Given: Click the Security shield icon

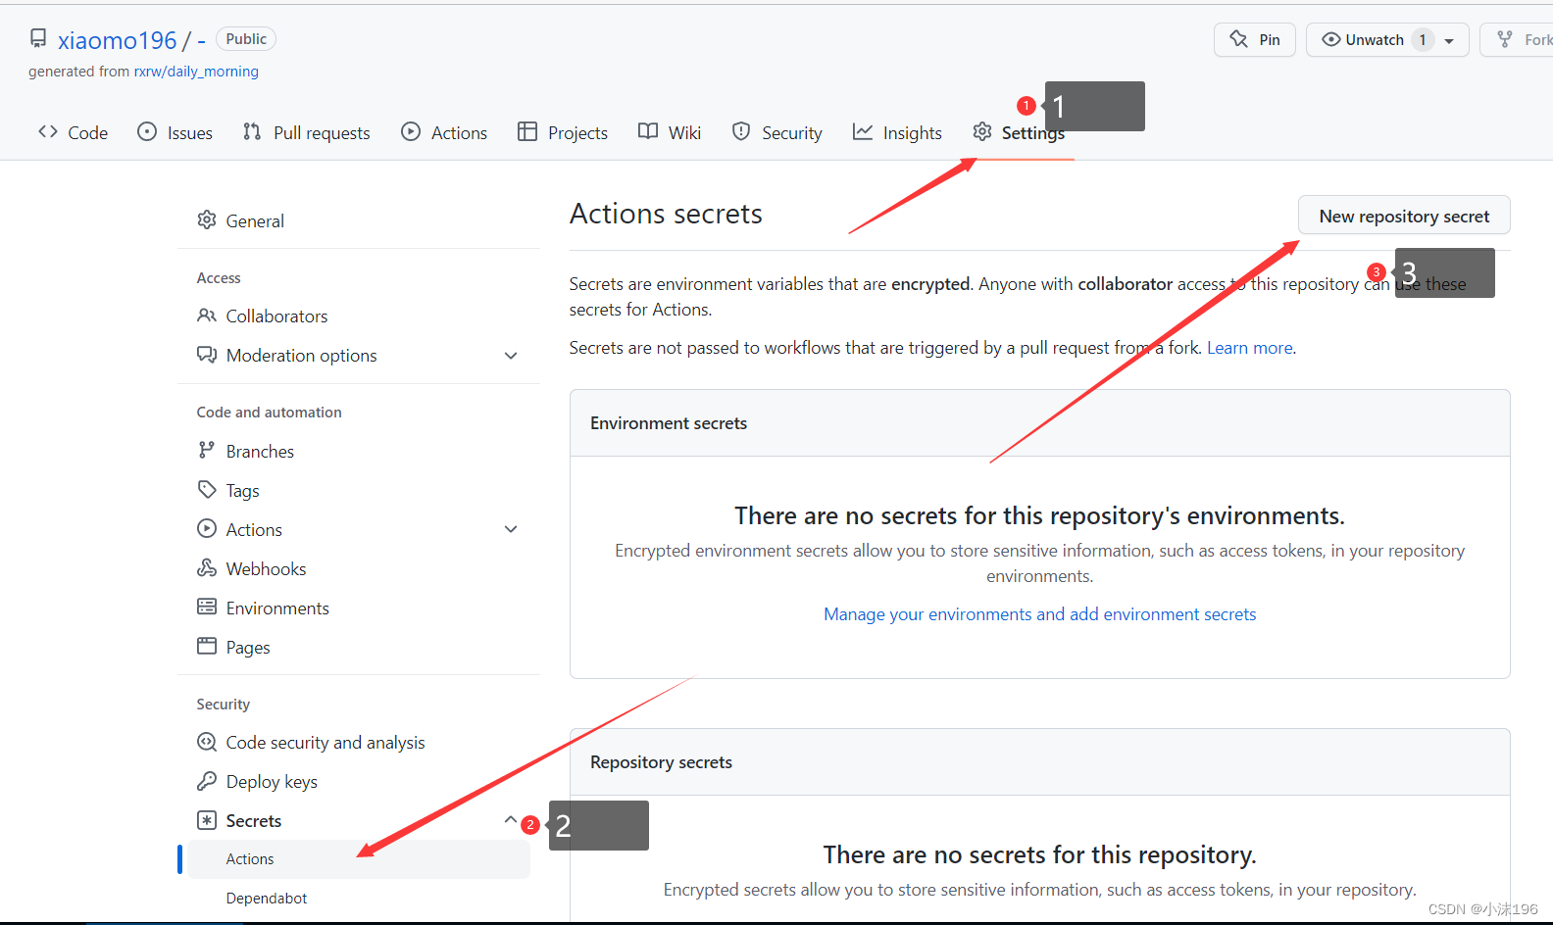Looking at the screenshot, I should tap(741, 131).
